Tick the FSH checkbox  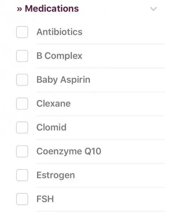pyautogui.click(x=22, y=199)
